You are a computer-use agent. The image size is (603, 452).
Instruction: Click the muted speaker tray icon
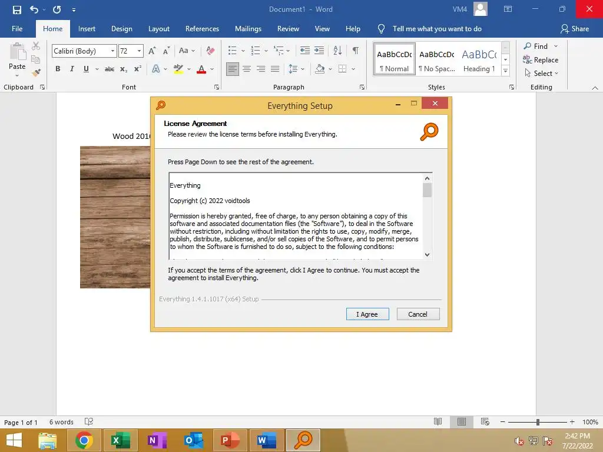click(x=519, y=441)
